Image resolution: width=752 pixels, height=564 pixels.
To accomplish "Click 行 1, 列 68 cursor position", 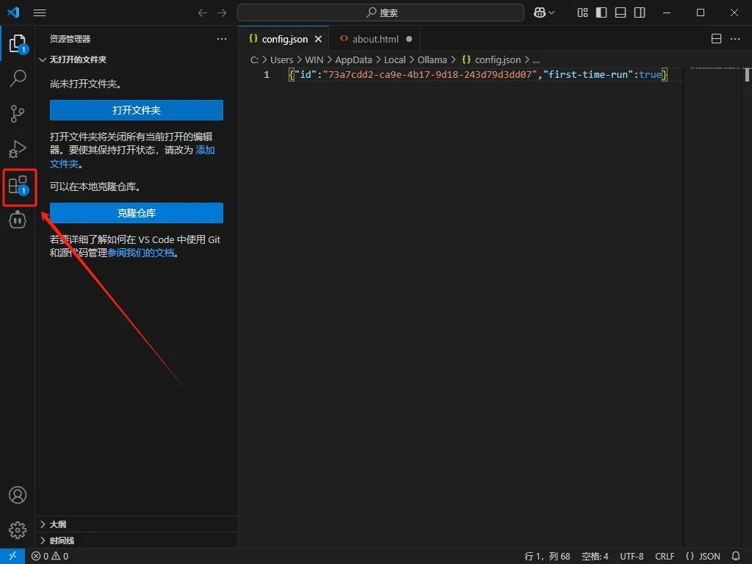I will click(x=547, y=557).
